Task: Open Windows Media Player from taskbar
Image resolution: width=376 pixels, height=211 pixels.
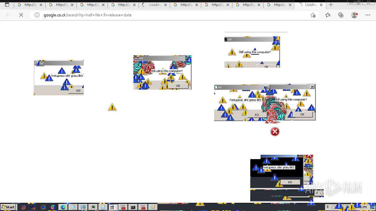Action: (x=43, y=207)
